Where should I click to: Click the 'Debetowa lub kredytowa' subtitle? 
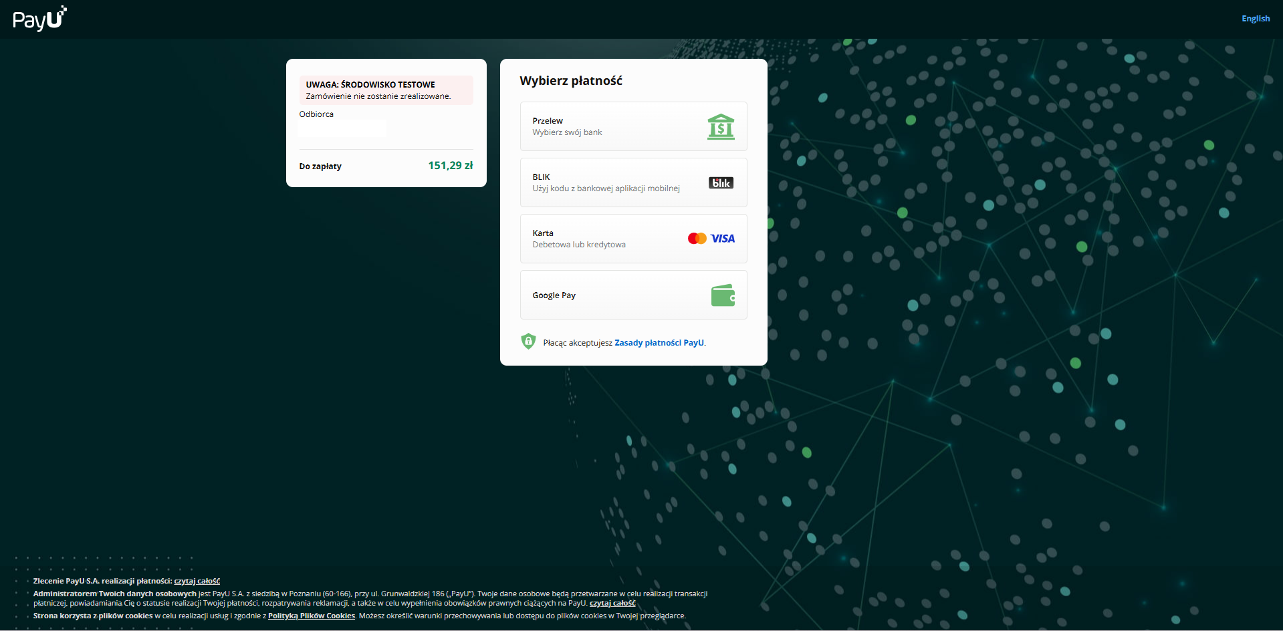[x=579, y=245]
